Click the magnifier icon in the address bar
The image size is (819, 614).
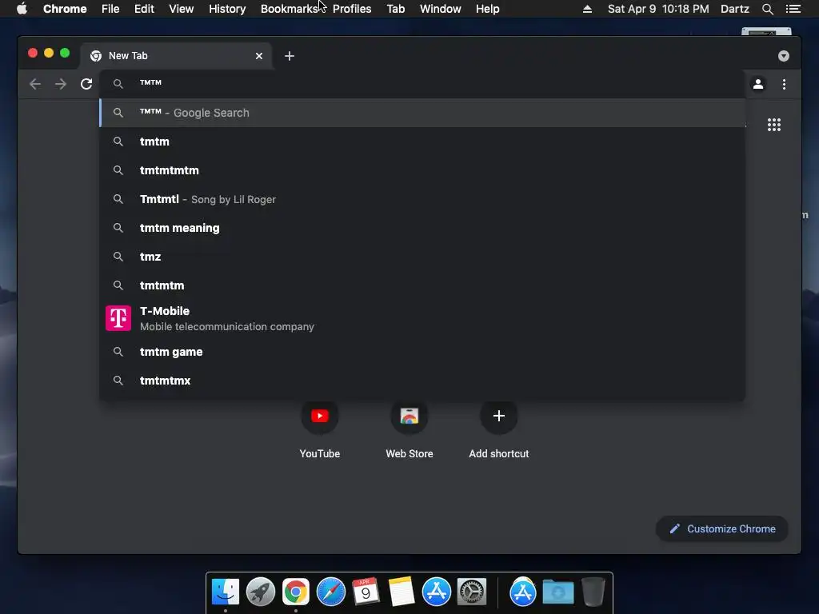118,83
